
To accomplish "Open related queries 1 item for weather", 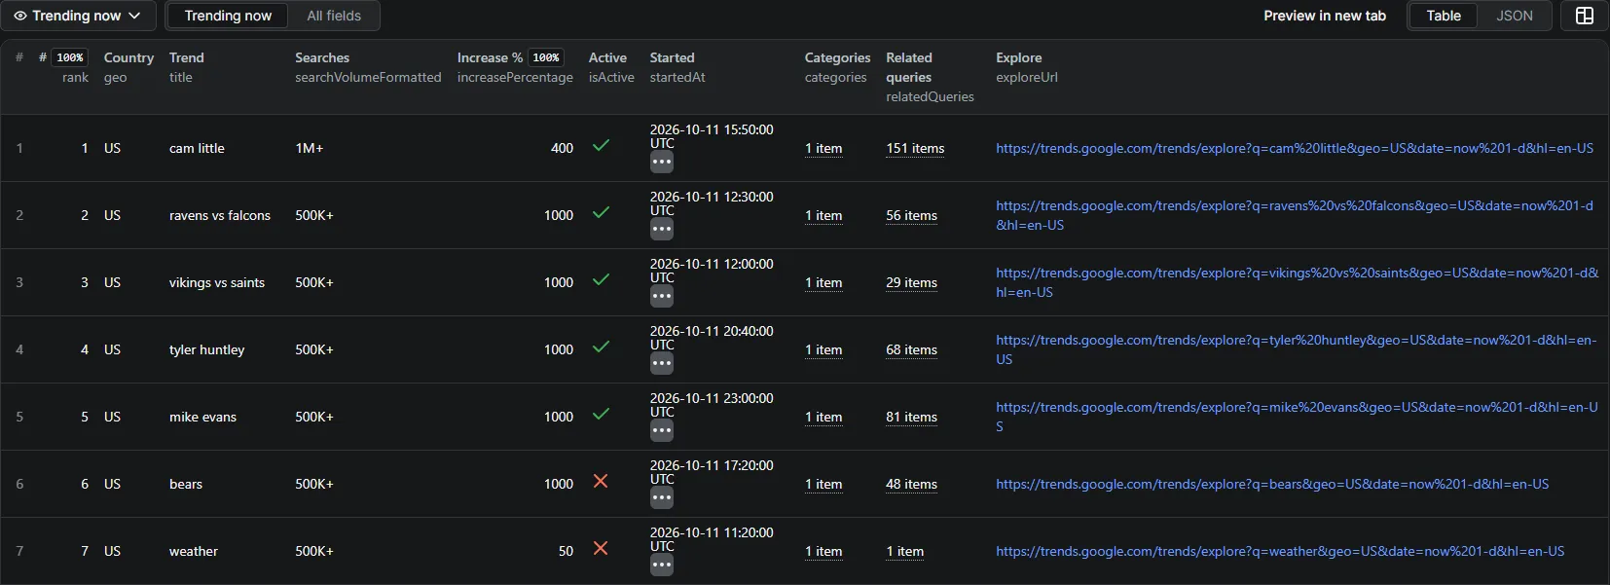I will 904,552.
